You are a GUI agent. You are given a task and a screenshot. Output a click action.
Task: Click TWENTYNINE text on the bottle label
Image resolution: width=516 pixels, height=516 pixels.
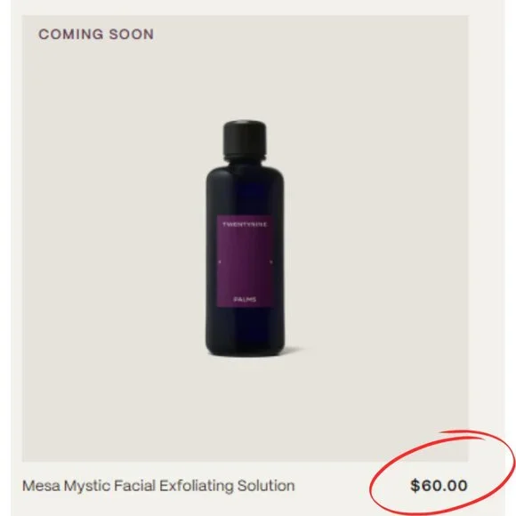[245, 224]
